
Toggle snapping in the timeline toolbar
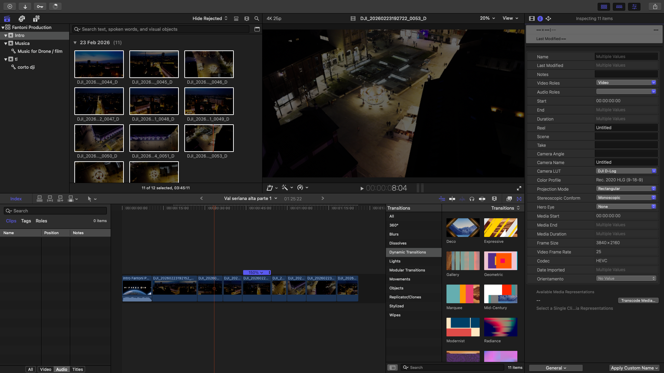[x=482, y=199]
